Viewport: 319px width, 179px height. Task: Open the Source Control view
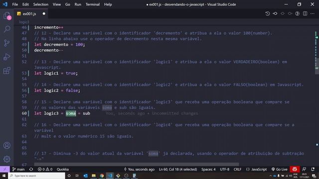[7, 43]
